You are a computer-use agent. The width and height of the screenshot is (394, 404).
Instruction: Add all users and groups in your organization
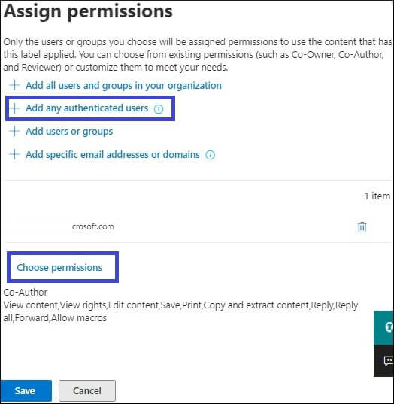pyautogui.click(x=123, y=86)
